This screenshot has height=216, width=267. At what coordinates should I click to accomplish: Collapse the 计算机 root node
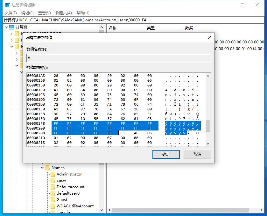click(x=6, y=27)
